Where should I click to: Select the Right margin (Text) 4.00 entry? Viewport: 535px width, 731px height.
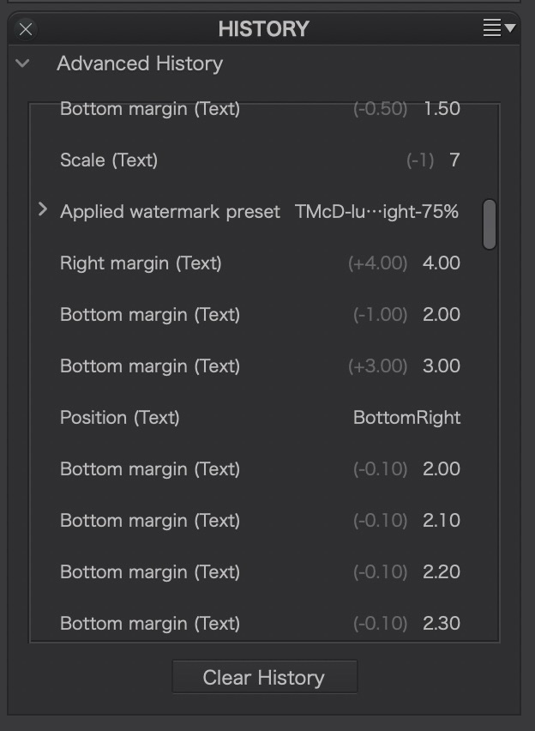click(x=141, y=263)
